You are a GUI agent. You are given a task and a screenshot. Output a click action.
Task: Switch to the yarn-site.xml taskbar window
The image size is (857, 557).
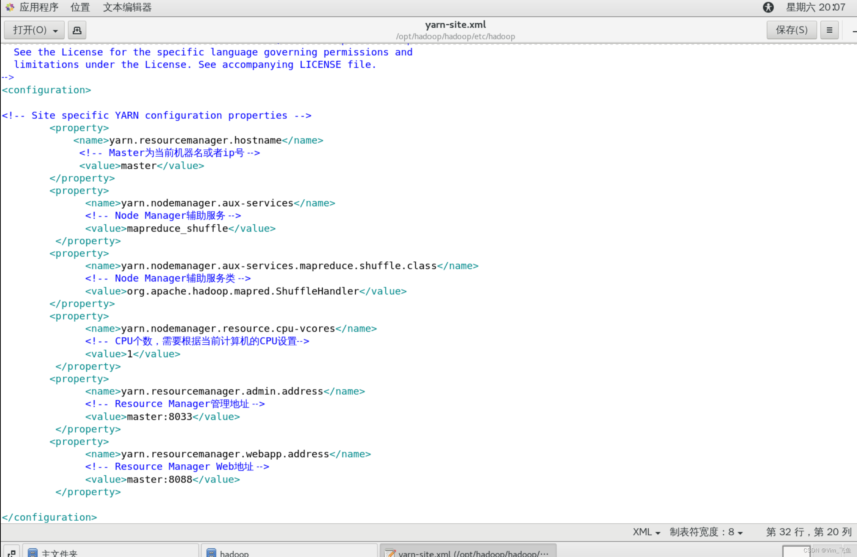click(468, 551)
